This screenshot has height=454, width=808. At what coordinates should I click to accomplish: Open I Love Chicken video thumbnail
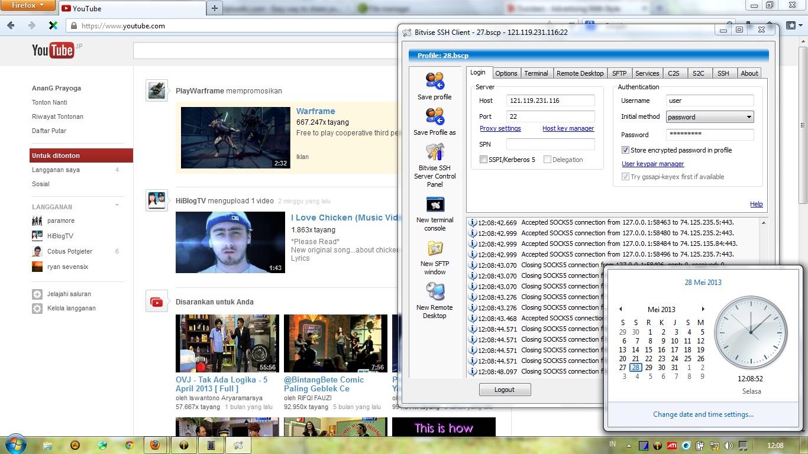pyautogui.click(x=230, y=242)
